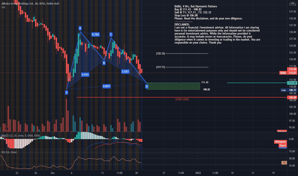Click the 108.82 price text
298x176 pixels.
[207, 89]
